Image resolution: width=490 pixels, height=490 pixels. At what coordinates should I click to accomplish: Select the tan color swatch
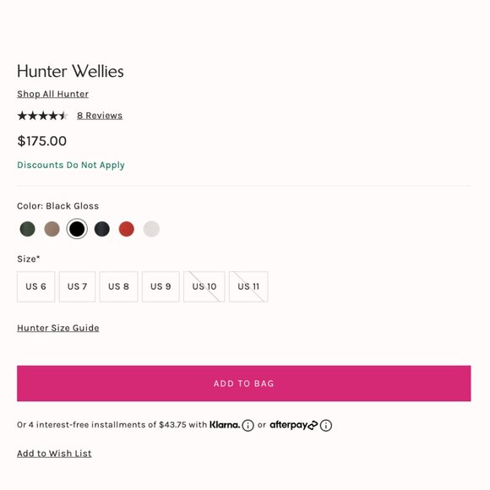(52, 229)
